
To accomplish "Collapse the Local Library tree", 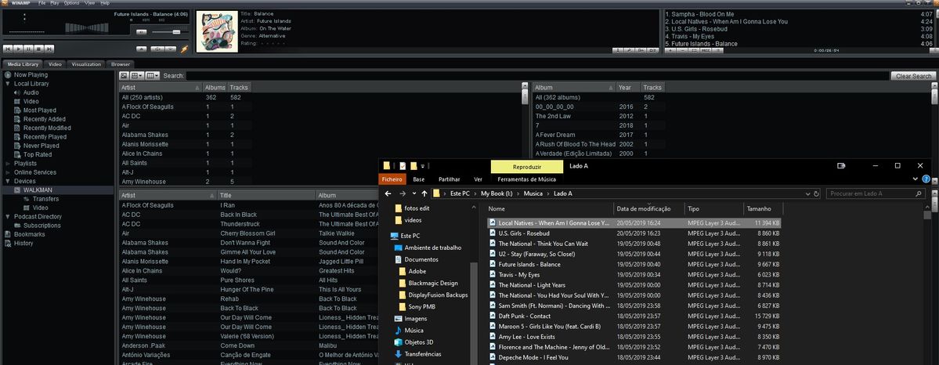I will pyautogui.click(x=8, y=83).
